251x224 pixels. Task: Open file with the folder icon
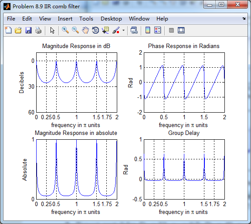(x=18, y=30)
